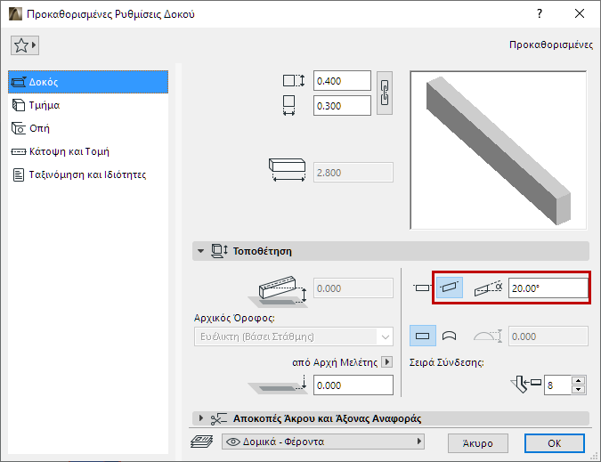Open the Αρχικός Όροφος dropdown

click(294, 336)
